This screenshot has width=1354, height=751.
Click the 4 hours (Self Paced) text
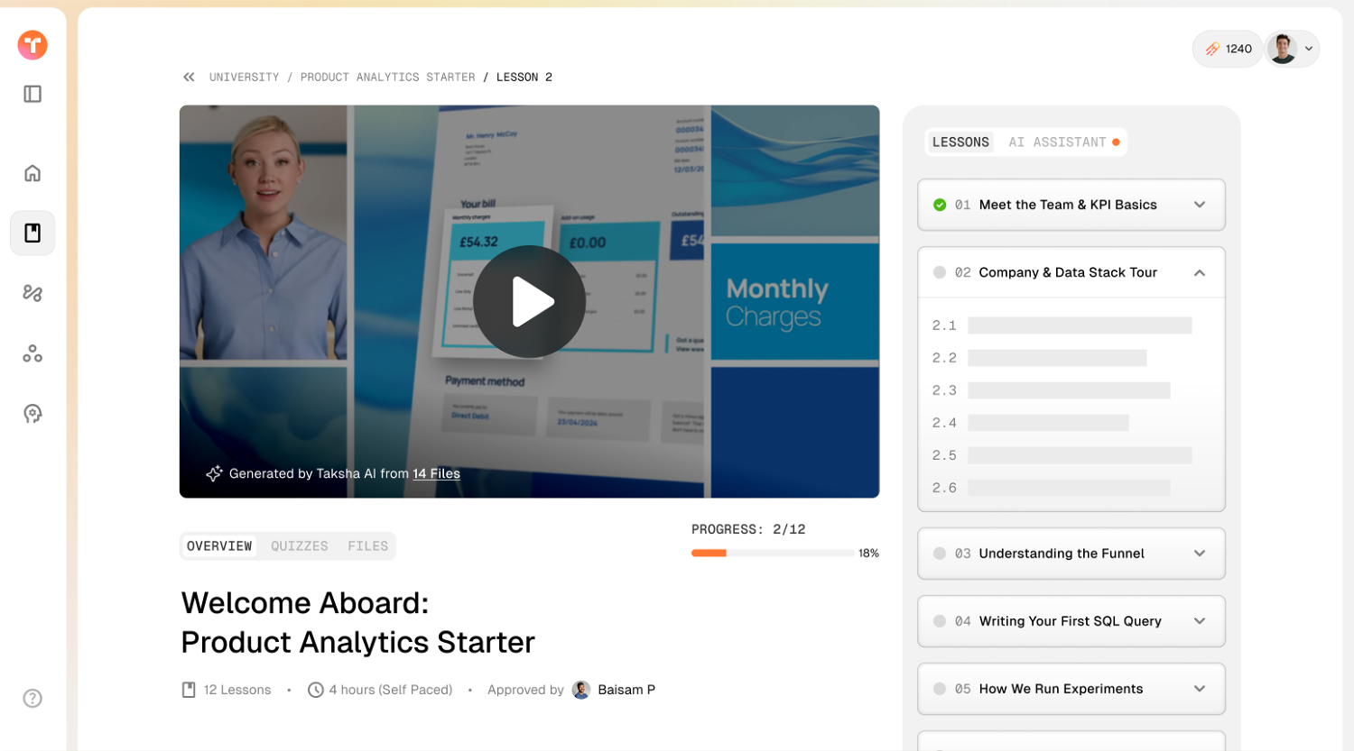[391, 690]
